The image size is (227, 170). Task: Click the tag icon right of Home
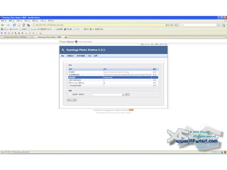click(x=28, y=25)
